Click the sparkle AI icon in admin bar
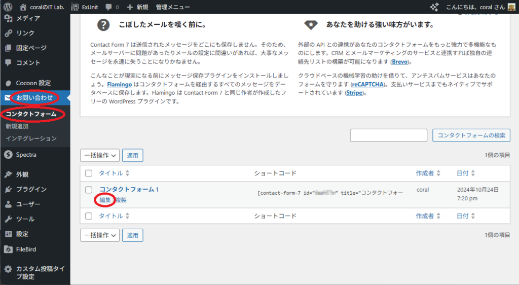This screenshot has width=519, height=285. pyautogui.click(x=434, y=7)
